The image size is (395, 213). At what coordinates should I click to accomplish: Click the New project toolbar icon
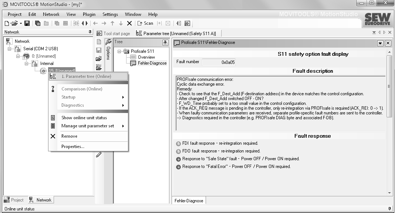pos(7,23)
